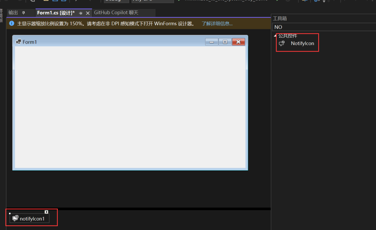Click the 150% scaling warning message text

(105, 24)
